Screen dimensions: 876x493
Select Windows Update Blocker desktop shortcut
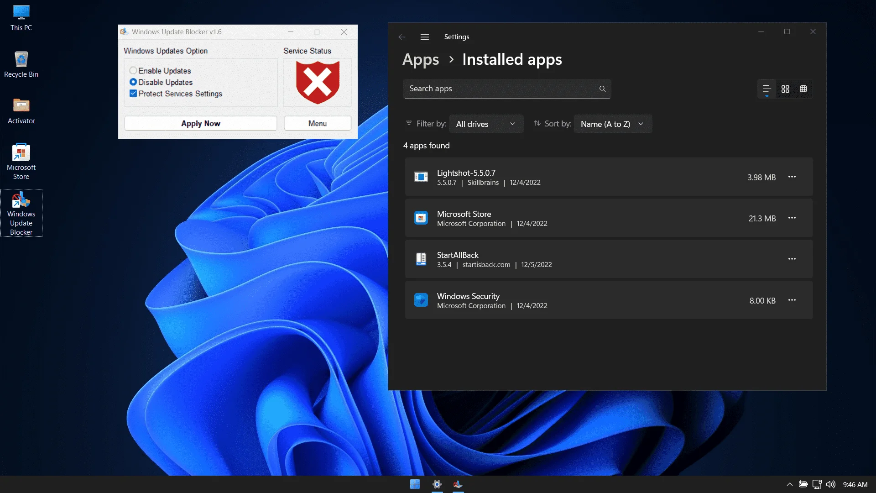coord(21,213)
